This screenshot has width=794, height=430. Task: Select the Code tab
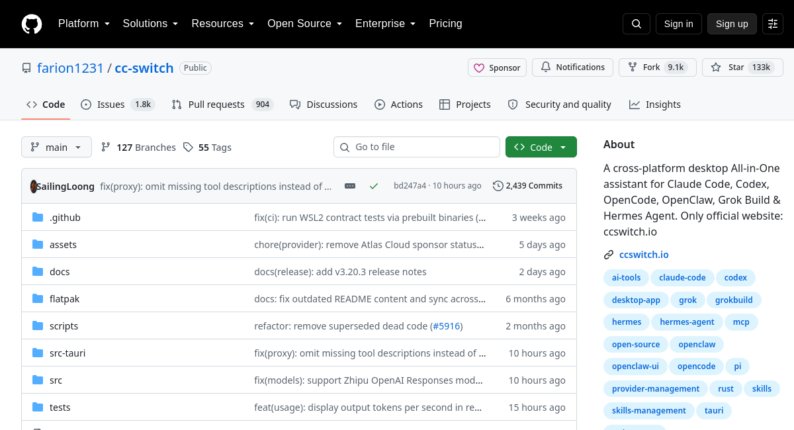pyautogui.click(x=46, y=105)
